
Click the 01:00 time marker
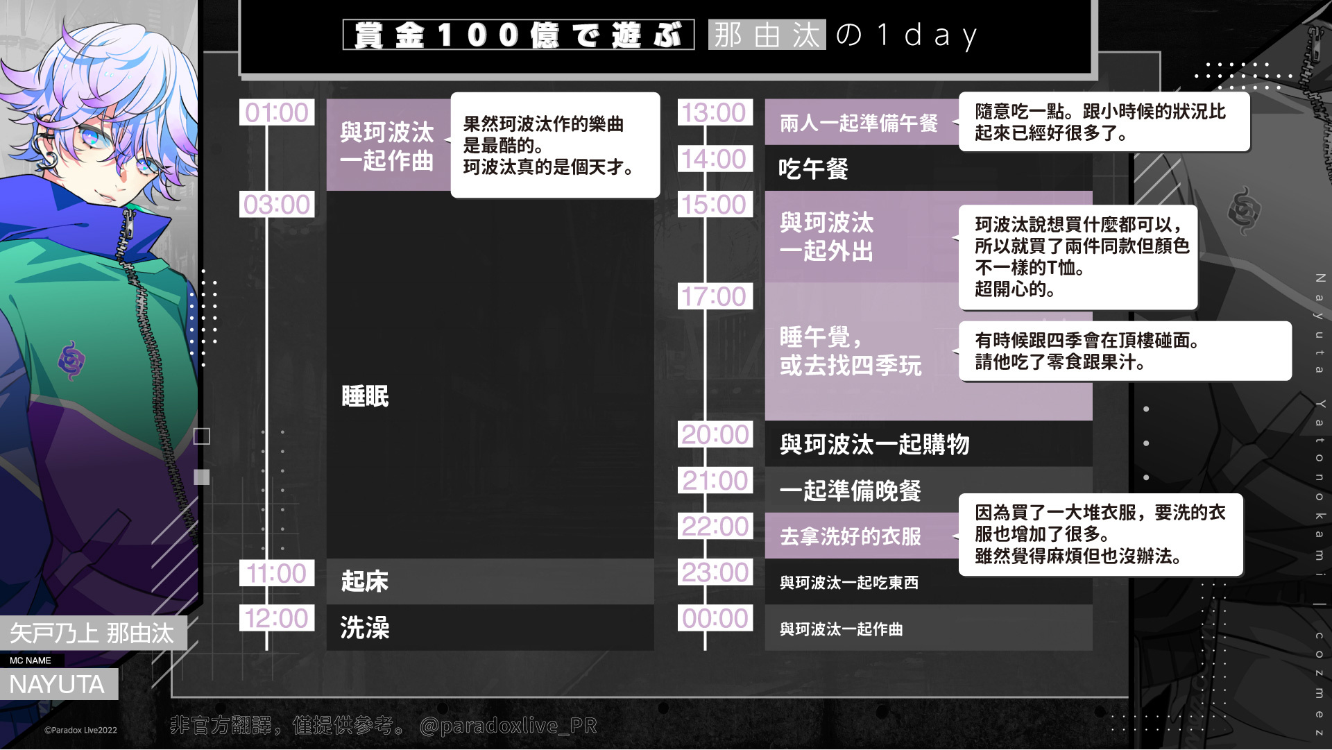pyautogui.click(x=277, y=112)
